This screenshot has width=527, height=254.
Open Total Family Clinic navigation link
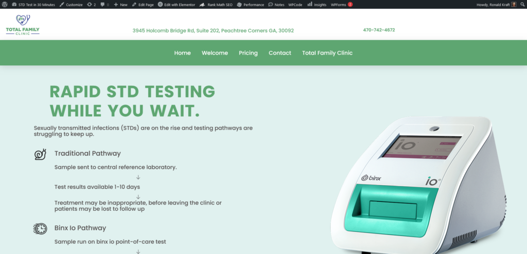(x=327, y=53)
